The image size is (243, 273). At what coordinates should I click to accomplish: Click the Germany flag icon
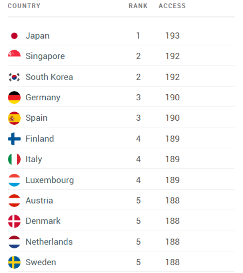coord(14,97)
